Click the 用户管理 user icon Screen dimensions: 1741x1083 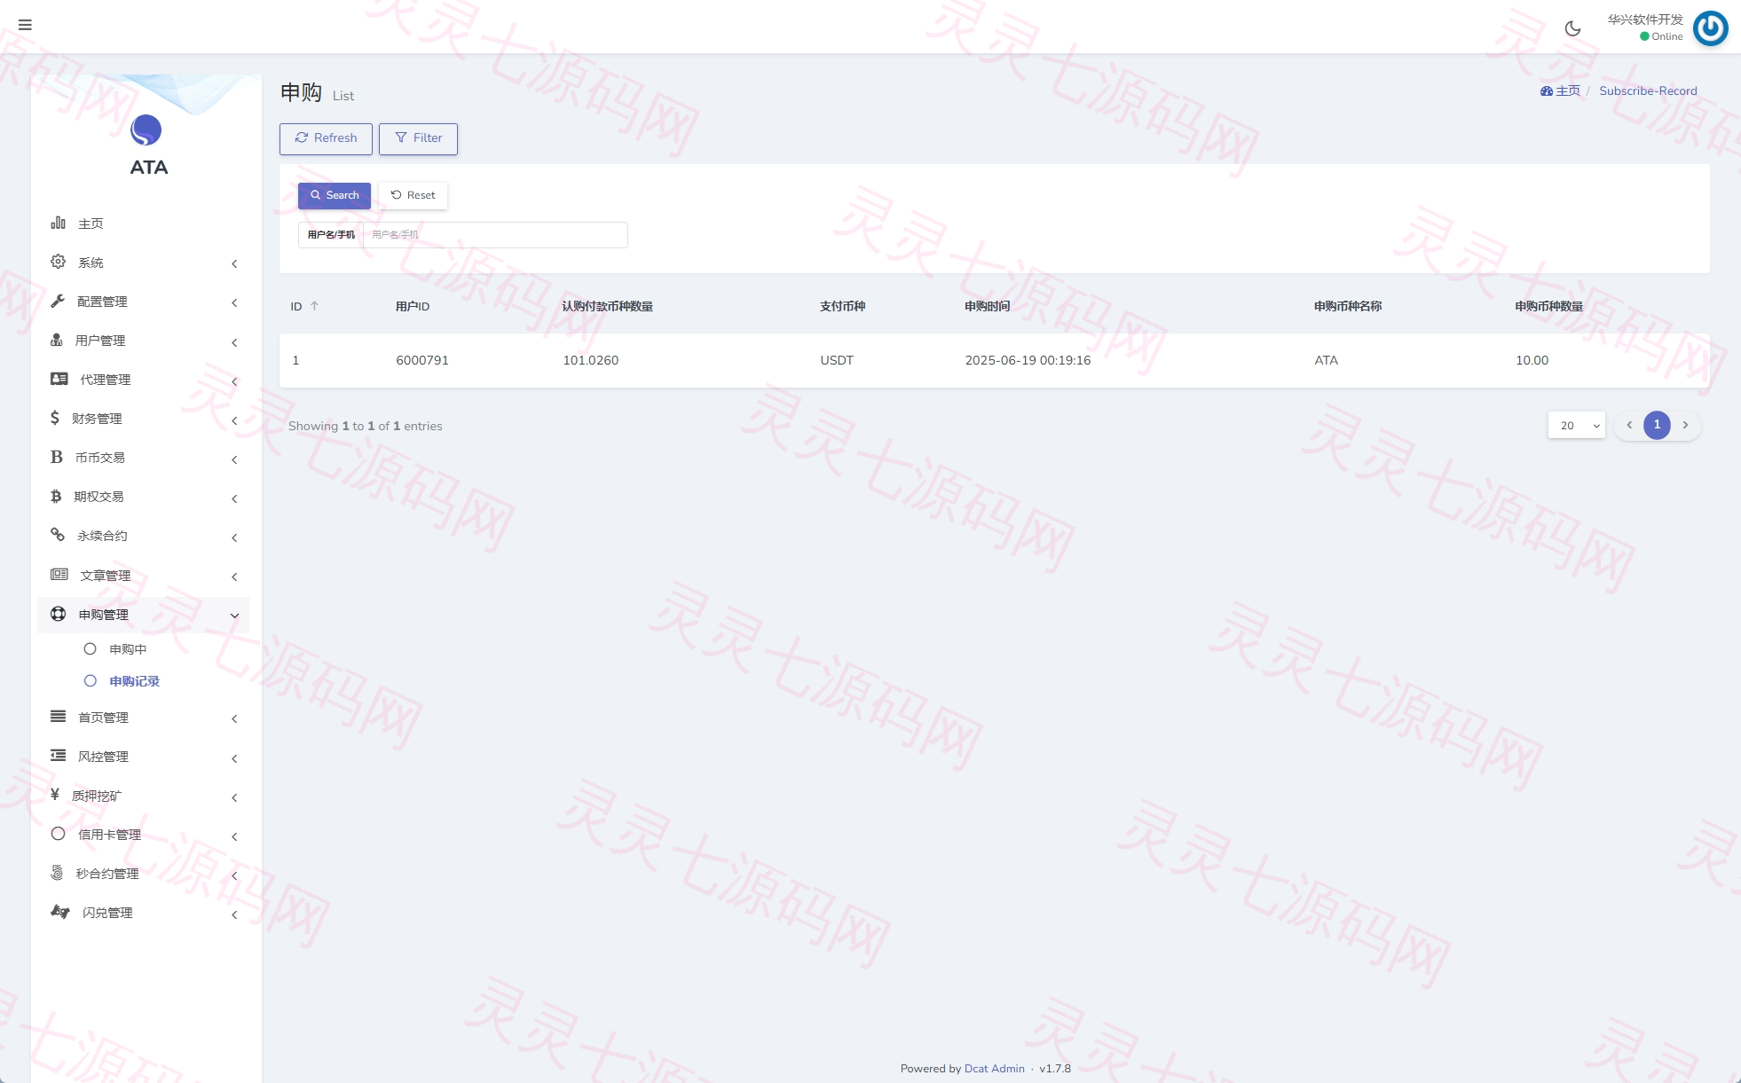[x=57, y=340]
